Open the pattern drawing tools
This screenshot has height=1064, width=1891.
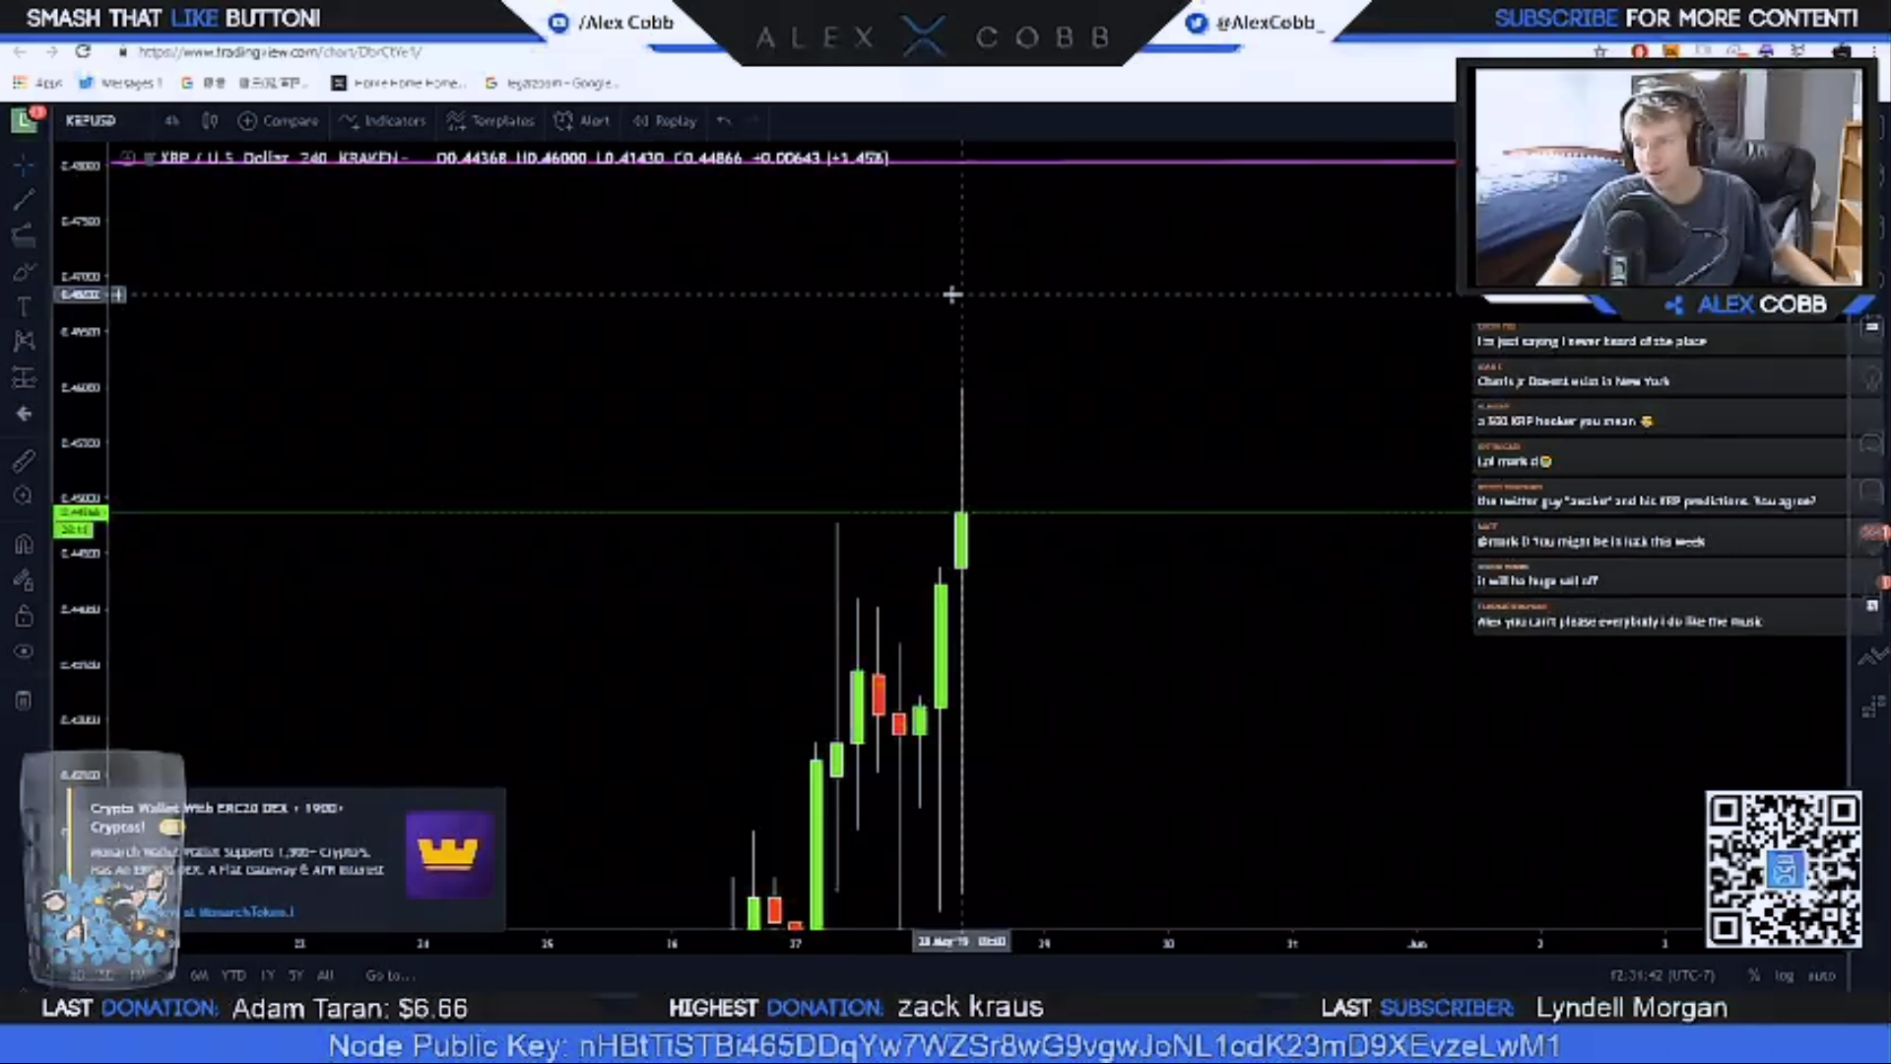pos(24,341)
